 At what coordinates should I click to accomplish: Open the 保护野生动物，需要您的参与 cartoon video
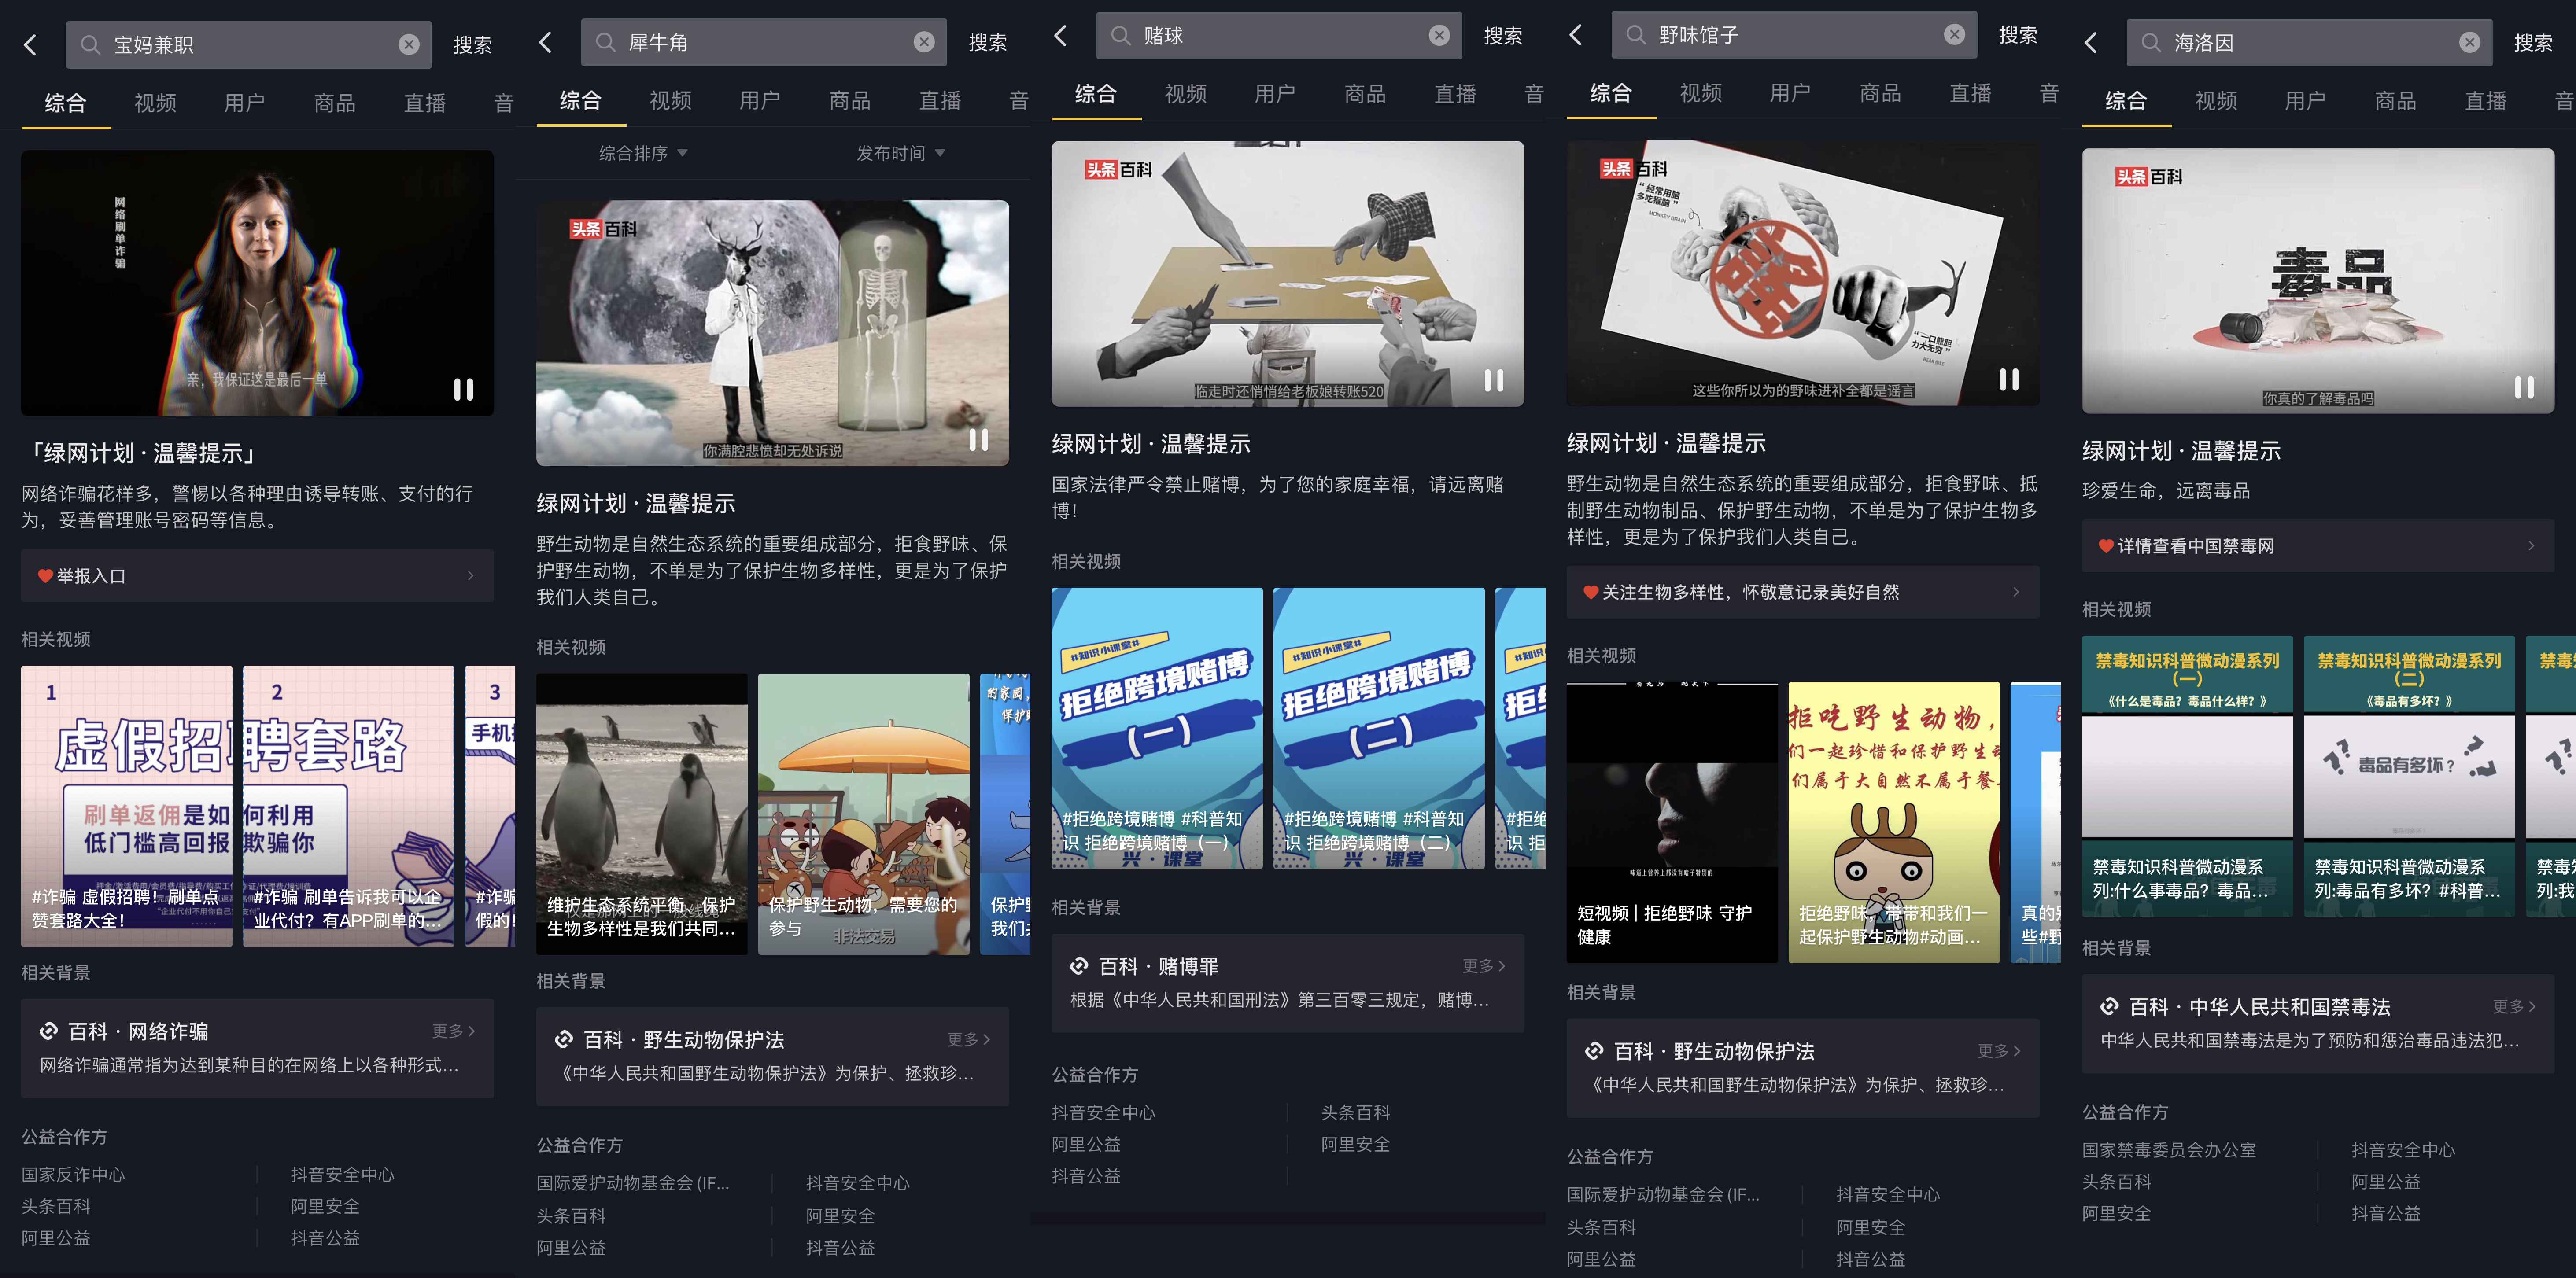pyautogui.click(x=863, y=814)
